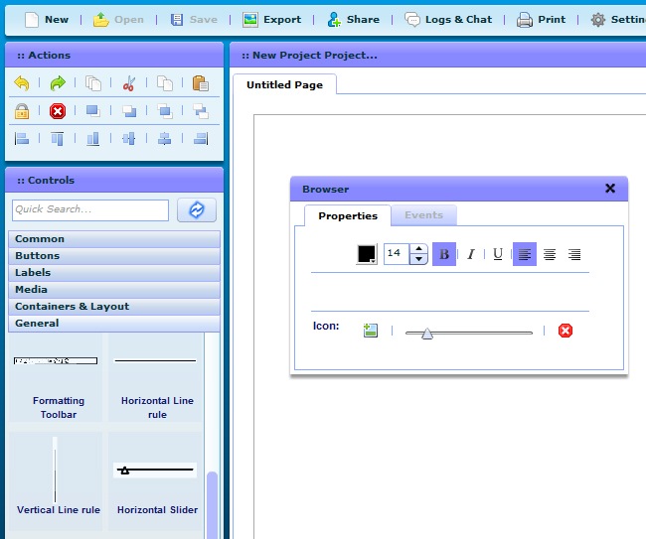Screen dimensions: 646x539
Task: Click the Quick Search input field
Action: click(90, 209)
